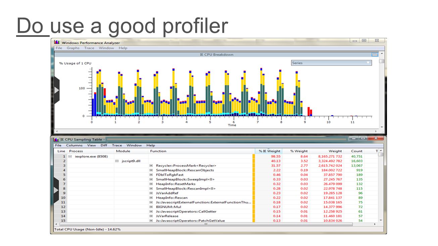Screen dimensions: 438x246
Task: Open Help menu in the Sampling Table window
Action: 151,145
